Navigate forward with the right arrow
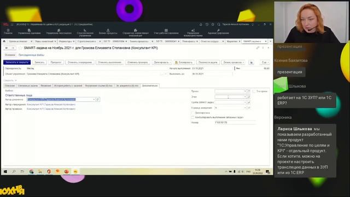The height and width of the screenshot is (197, 350). click(13, 48)
